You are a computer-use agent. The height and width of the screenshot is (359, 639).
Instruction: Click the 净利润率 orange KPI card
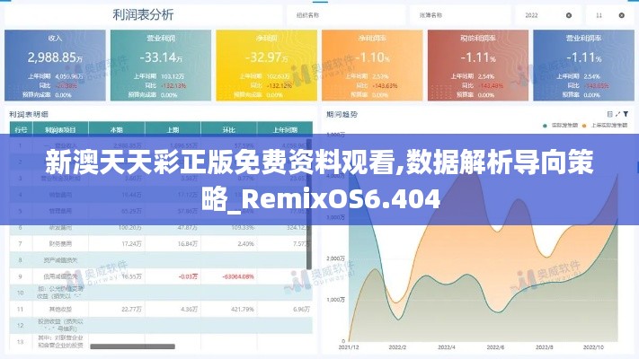(371, 65)
